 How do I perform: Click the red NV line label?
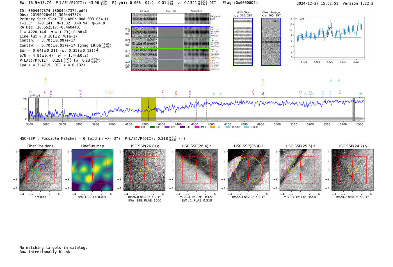coord(163,93)
